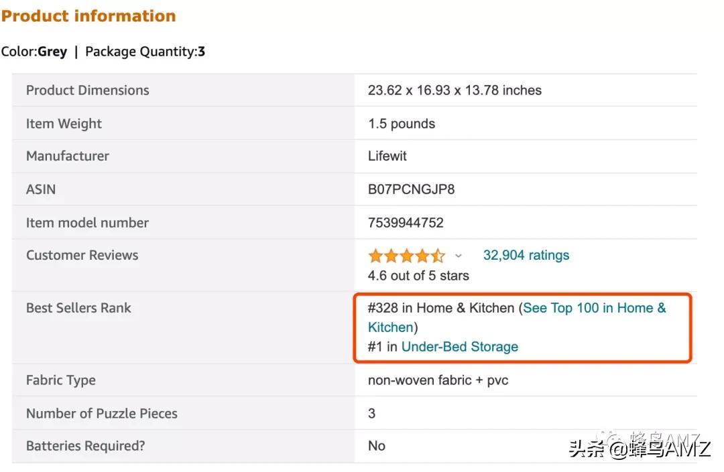The image size is (724, 472).
Task: Click the non-woven fabric + pvc value
Action: pos(438,380)
